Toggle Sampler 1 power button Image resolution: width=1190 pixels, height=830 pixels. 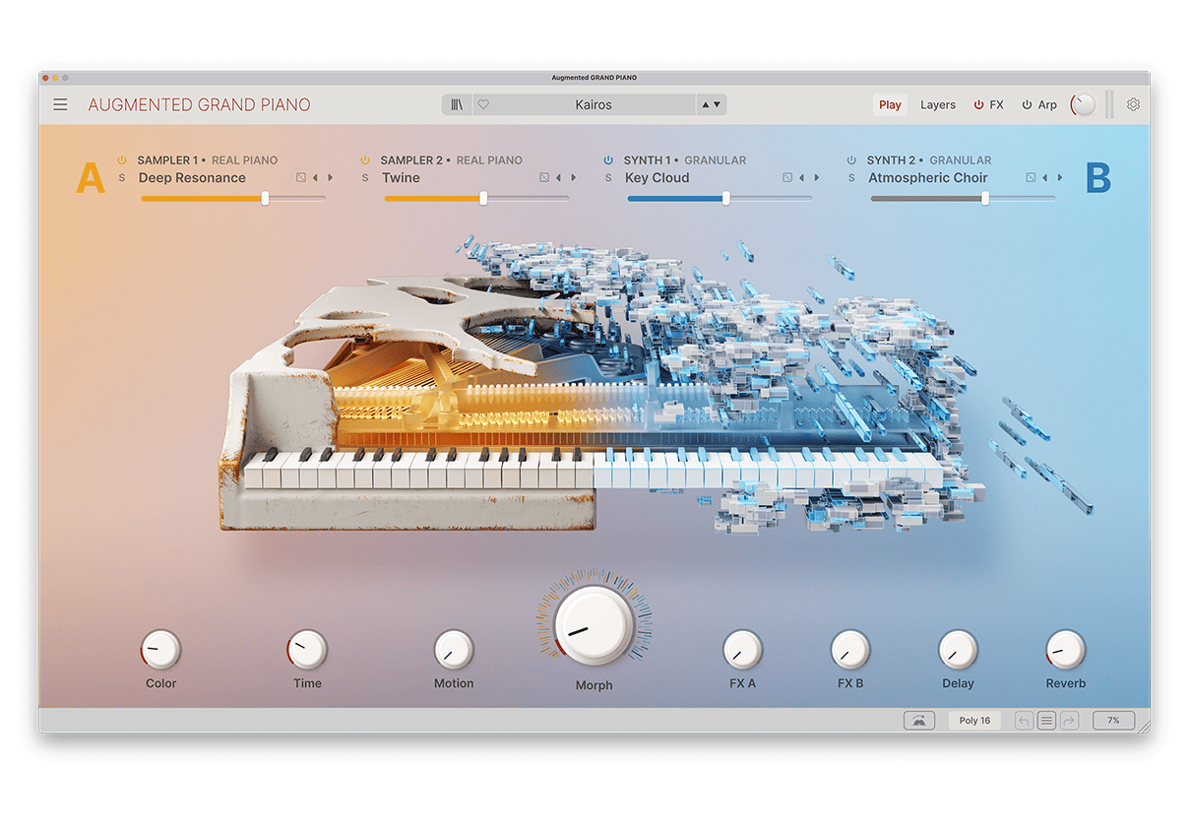(122, 160)
